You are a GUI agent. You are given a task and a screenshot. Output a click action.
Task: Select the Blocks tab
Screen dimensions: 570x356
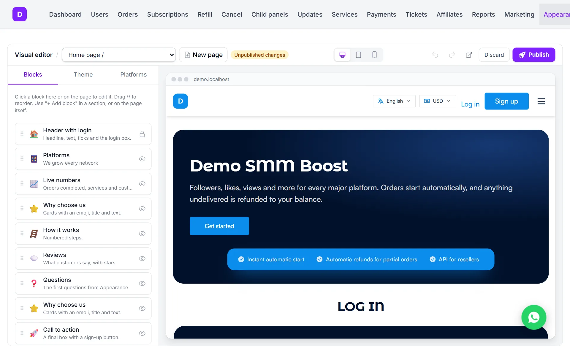point(33,75)
